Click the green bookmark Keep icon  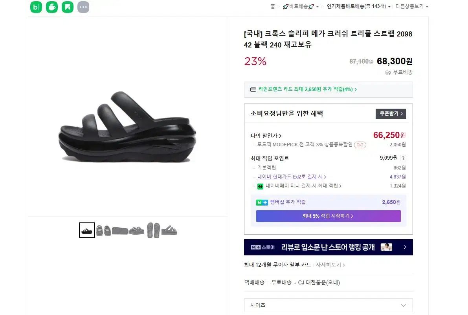67,7
